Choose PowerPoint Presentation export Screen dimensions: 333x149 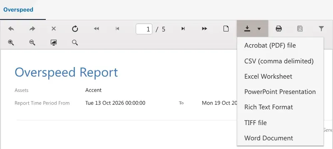280,92
